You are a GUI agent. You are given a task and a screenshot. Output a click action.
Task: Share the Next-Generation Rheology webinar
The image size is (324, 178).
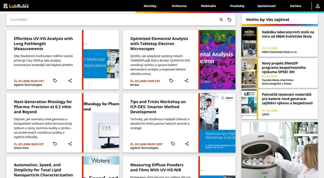(70, 144)
